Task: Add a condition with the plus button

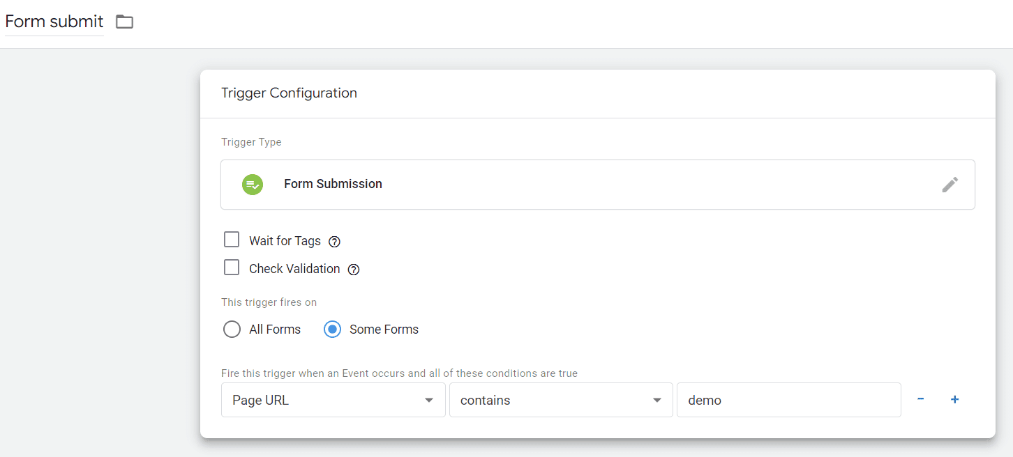Action: 955,399
